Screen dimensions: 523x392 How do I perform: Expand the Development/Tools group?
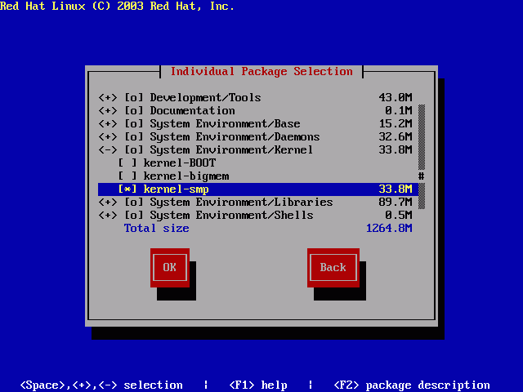pyautogui.click(x=108, y=98)
